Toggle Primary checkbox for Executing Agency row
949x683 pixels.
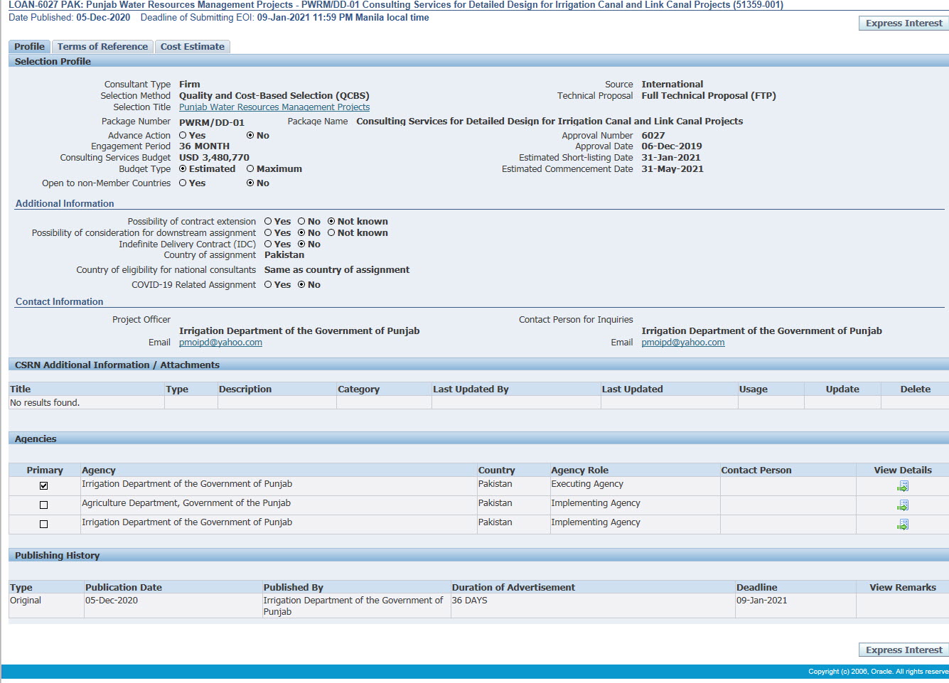(x=44, y=486)
